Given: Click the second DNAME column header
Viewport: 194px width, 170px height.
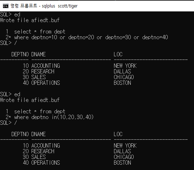Looking at the screenshot, I should pos(38,134).
